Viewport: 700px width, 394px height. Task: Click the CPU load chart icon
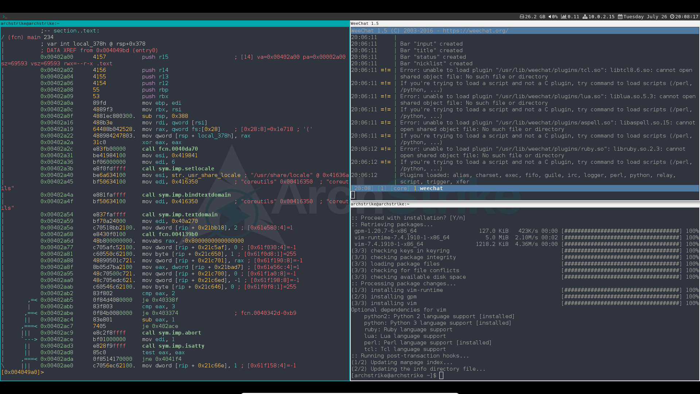[x=564, y=17]
